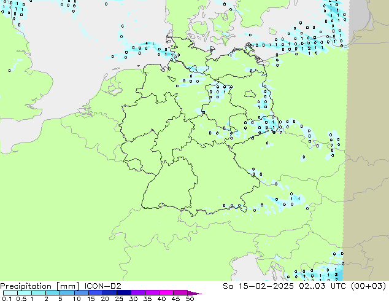
Task: Click the legend swatch between 15 and 20
Action: 96,293
